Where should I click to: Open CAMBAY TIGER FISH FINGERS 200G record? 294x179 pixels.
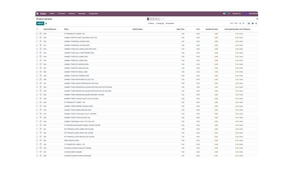(77, 76)
